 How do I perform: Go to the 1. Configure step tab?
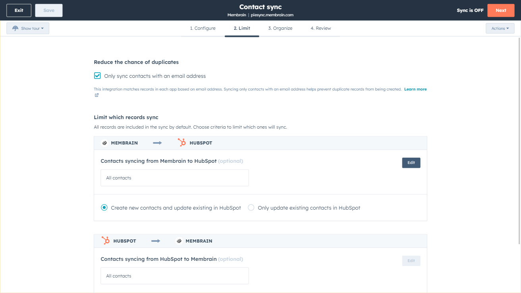click(x=203, y=29)
